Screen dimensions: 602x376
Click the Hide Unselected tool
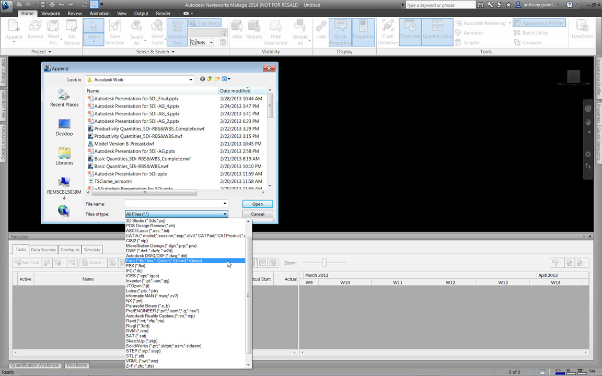(276, 32)
